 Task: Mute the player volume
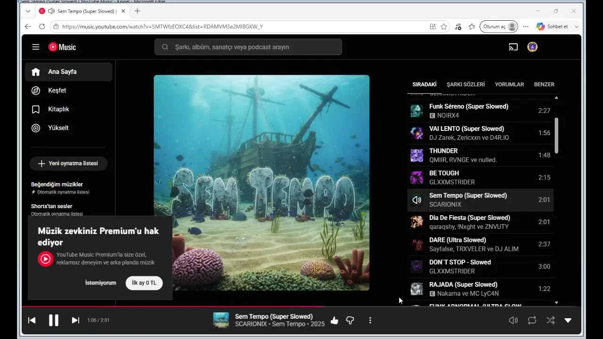(x=513, y=320)
